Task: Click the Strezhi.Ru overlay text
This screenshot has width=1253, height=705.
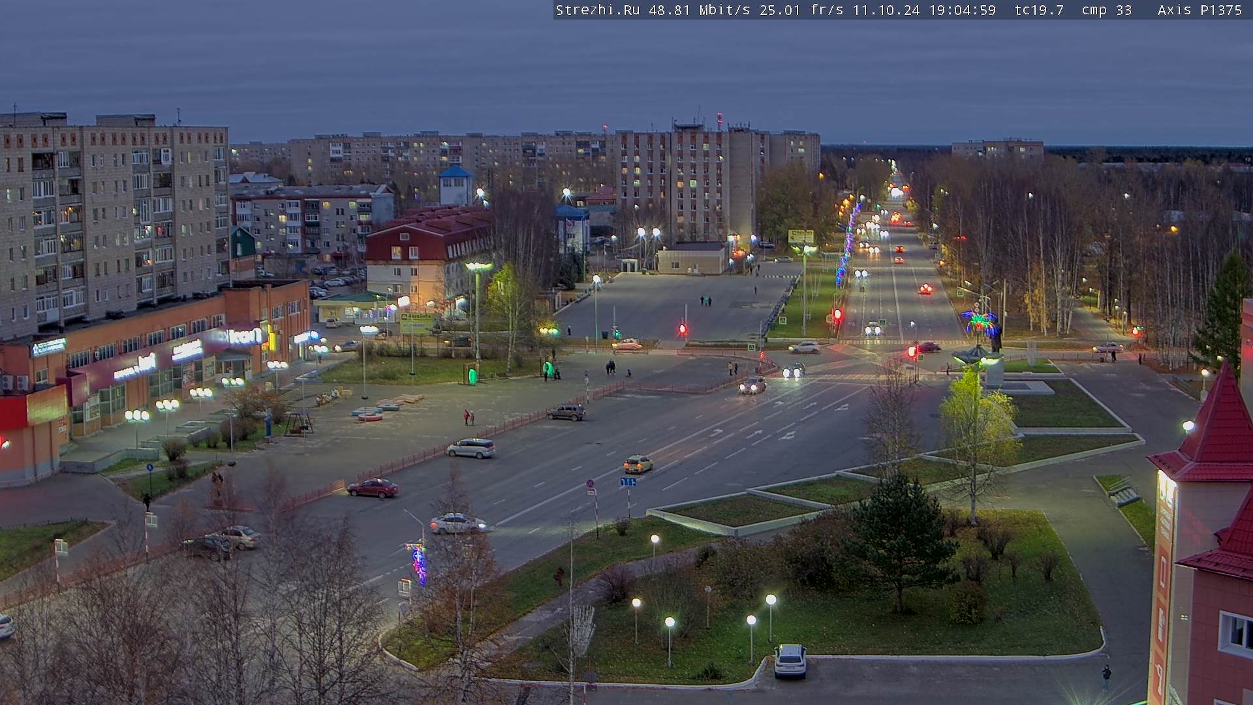Action: [x=598, y=10]
